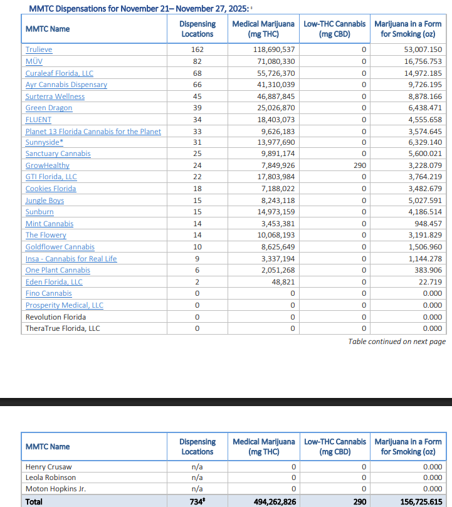Screen dimensions: 452x507
Task: Visit the Cookies Florida link
Action: [51, 189]
